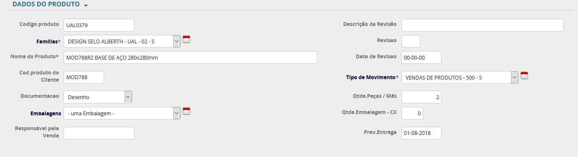Select the Responsável pela Venda field
The image size is (578, 157).
[99, 133]
